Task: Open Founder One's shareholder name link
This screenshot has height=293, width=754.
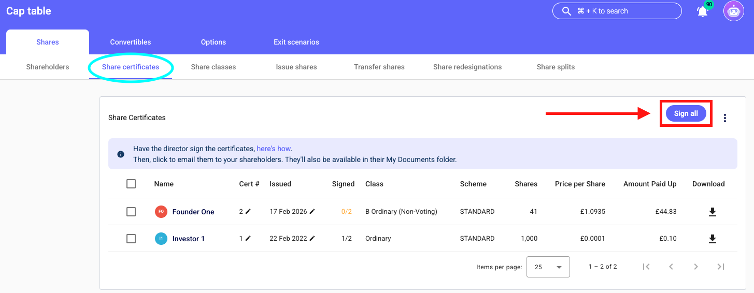Action: [193, 212]
